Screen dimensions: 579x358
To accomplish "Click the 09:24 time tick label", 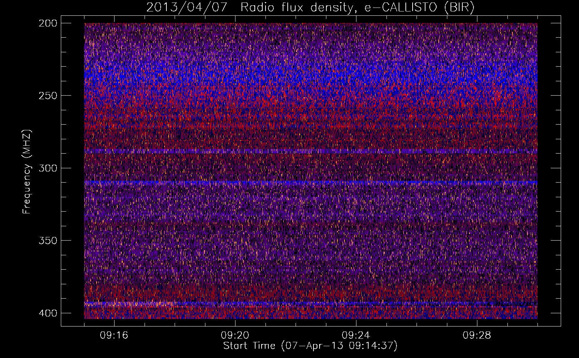I will [x=356, y=335].
